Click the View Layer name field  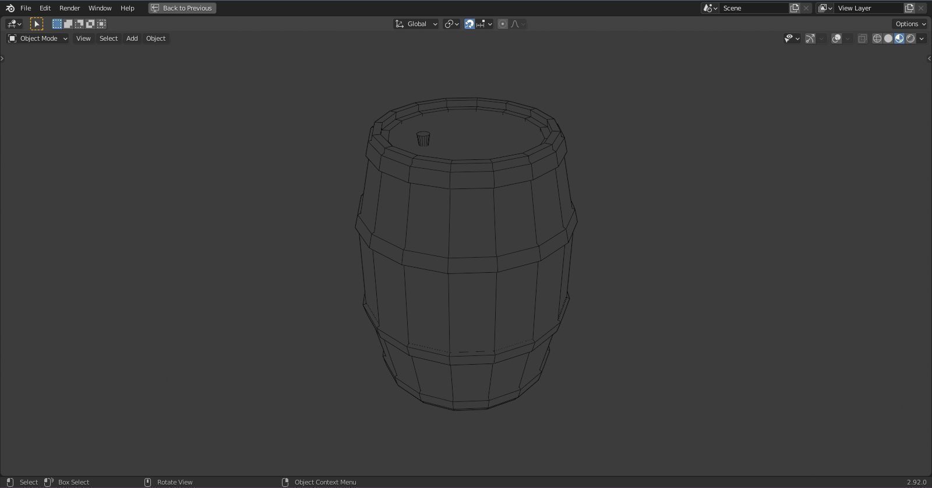coord(869,8)
